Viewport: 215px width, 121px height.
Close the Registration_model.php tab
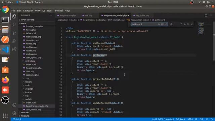click(x=128, y=15)
